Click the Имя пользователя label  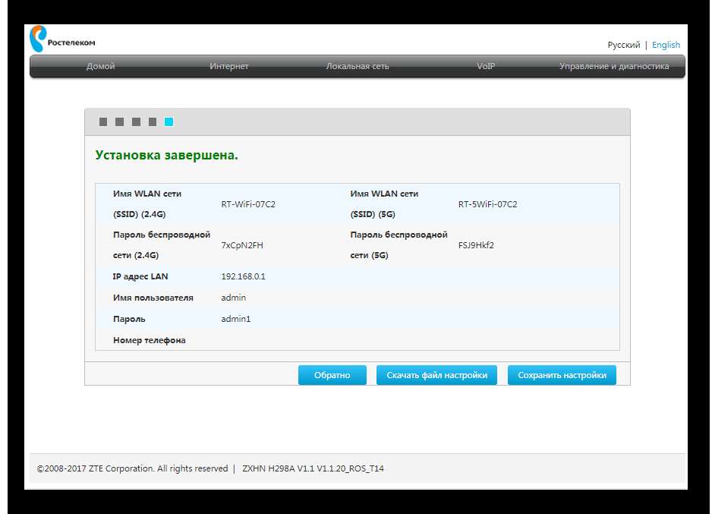coord(153,298)
